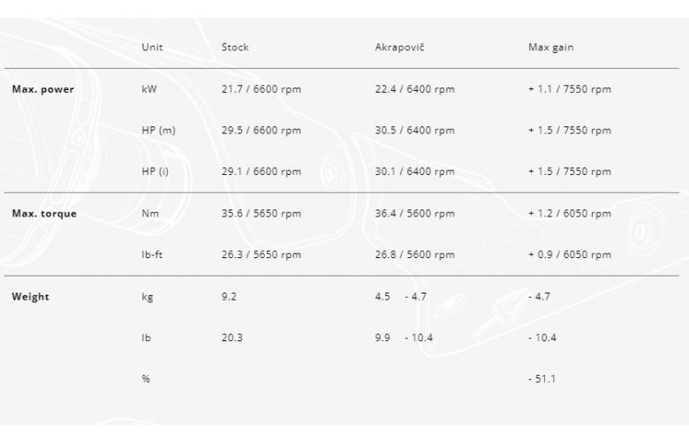Image resolution: width=689 pixels, height=442 pixels.
Task: Select the Max. power row label
Action: coord(42,89)
